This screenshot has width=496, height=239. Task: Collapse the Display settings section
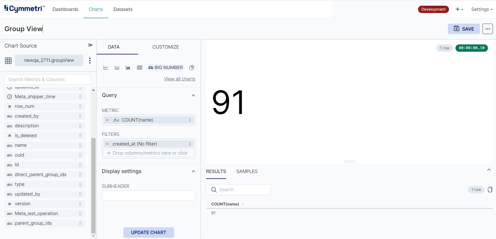tap(193, 171)
